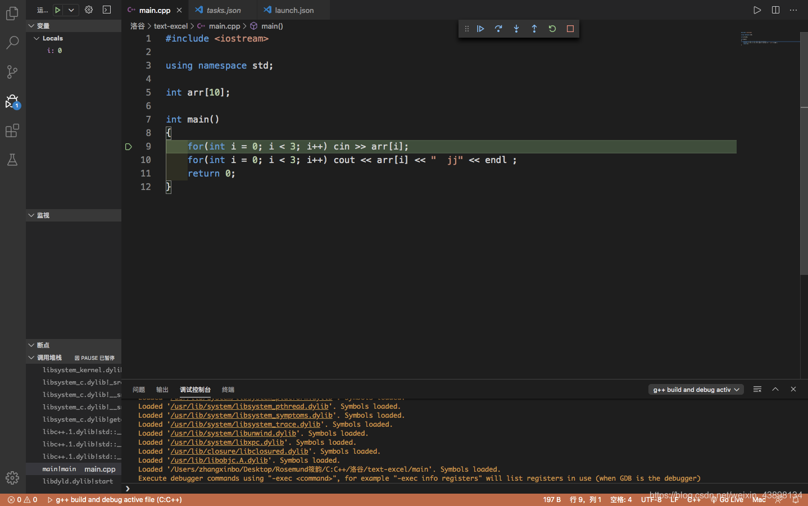Open the Testing flask view
The image size is (808, 506).
(12, 160)
